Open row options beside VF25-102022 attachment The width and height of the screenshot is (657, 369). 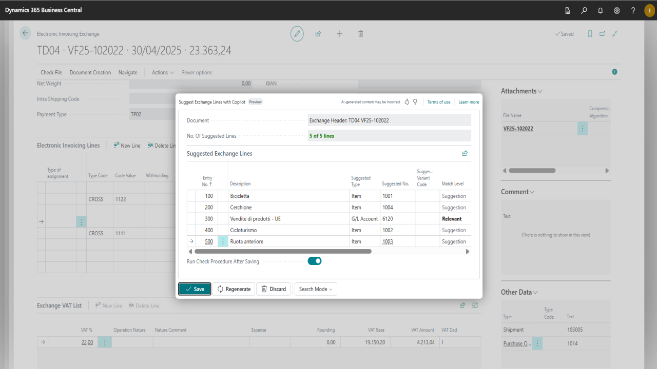tap(583, 129)
